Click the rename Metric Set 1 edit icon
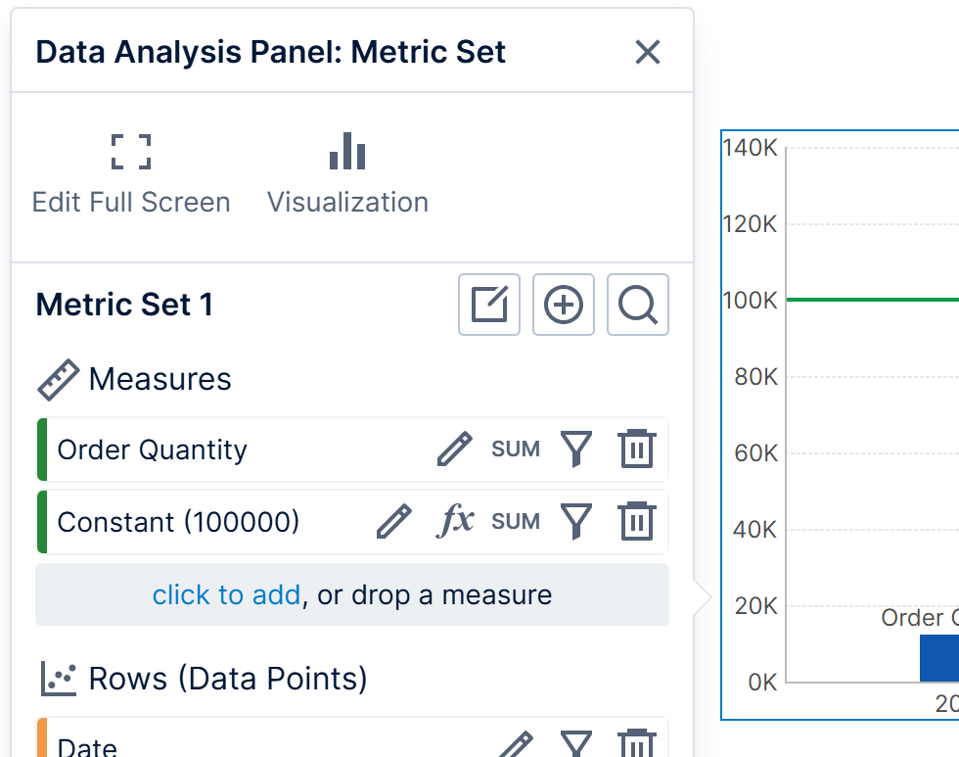The width and height of the screenshot is (959, 757). click(x=489, y=305)
